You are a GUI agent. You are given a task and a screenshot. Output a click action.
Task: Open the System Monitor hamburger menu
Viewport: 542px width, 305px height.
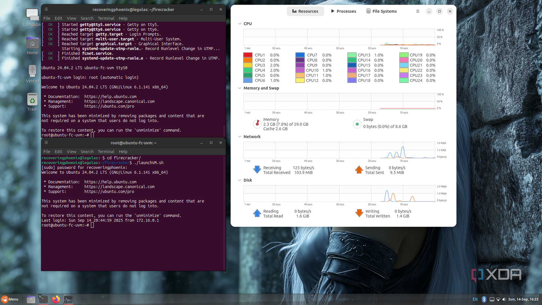coord(418,11)
